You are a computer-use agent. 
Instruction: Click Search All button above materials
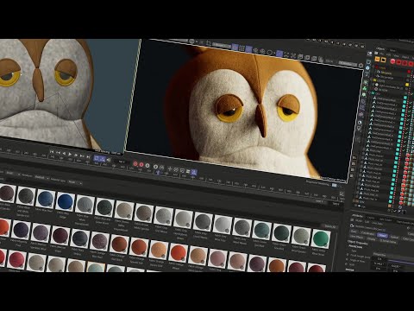[x=329, y=226]
